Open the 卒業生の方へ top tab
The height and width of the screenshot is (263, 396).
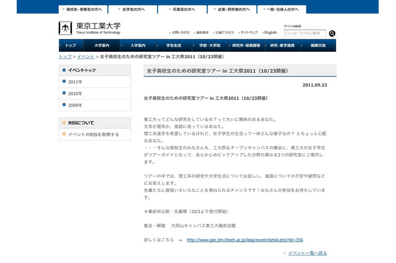pos(183,9)
